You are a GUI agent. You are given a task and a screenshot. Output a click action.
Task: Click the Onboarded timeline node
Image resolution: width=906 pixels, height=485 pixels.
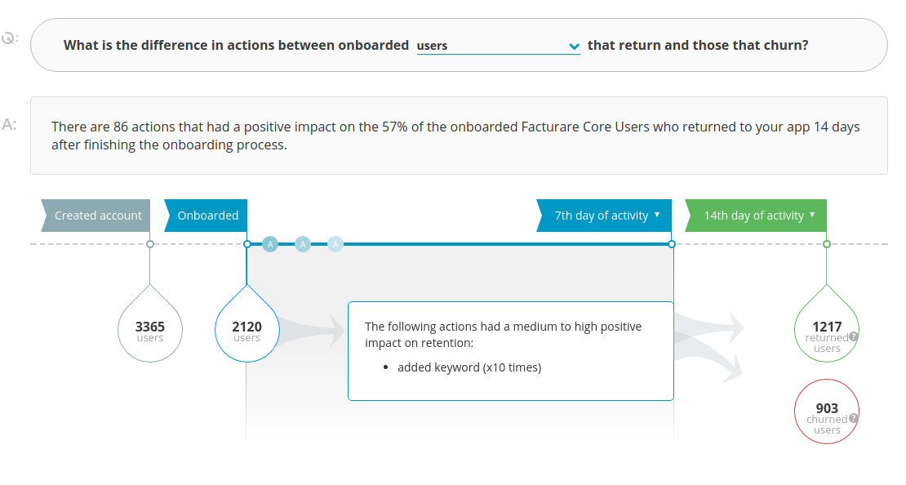(247, 244)
